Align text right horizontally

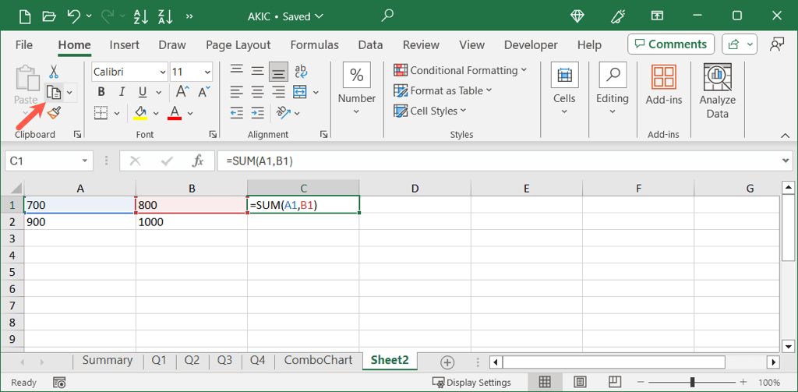pos(278,92)
